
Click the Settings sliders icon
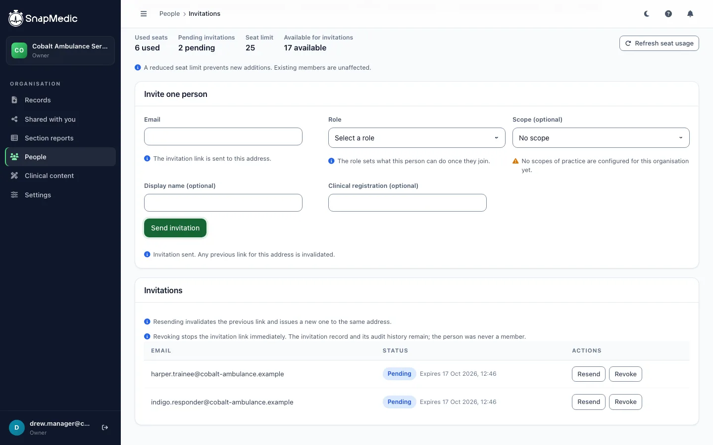click(14, 195)
